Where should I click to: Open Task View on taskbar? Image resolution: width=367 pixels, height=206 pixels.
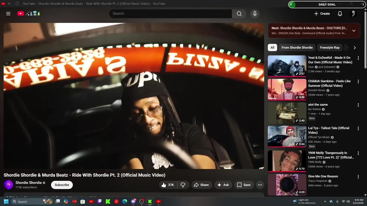(x=58, y=201)
